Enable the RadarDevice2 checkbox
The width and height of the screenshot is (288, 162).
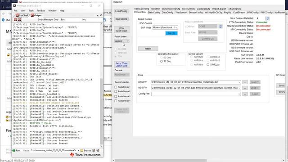click(x=116, y=91)
